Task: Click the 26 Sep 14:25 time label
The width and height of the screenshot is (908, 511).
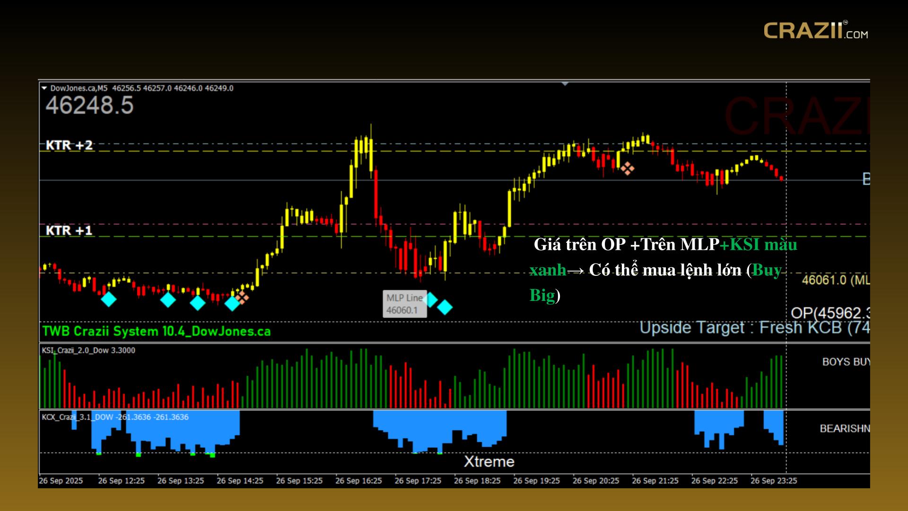Action: [x=240, y=481]
